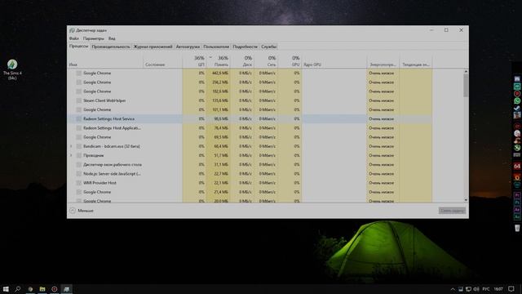Click the process list scrollbar down arrow

[466, 199]
